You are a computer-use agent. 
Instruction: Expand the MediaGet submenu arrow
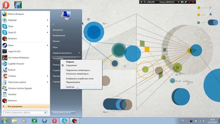pyautogui.click(x=47, y=20)
